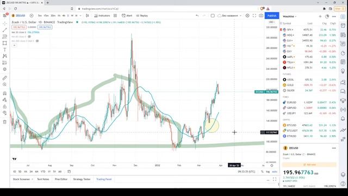Open the Go to date calendar icon
Screen dimensions: 348x196
[x=69, y=171]
